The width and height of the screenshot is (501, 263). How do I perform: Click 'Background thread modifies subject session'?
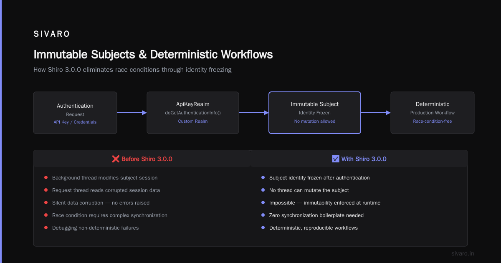[x=105, y=178]
